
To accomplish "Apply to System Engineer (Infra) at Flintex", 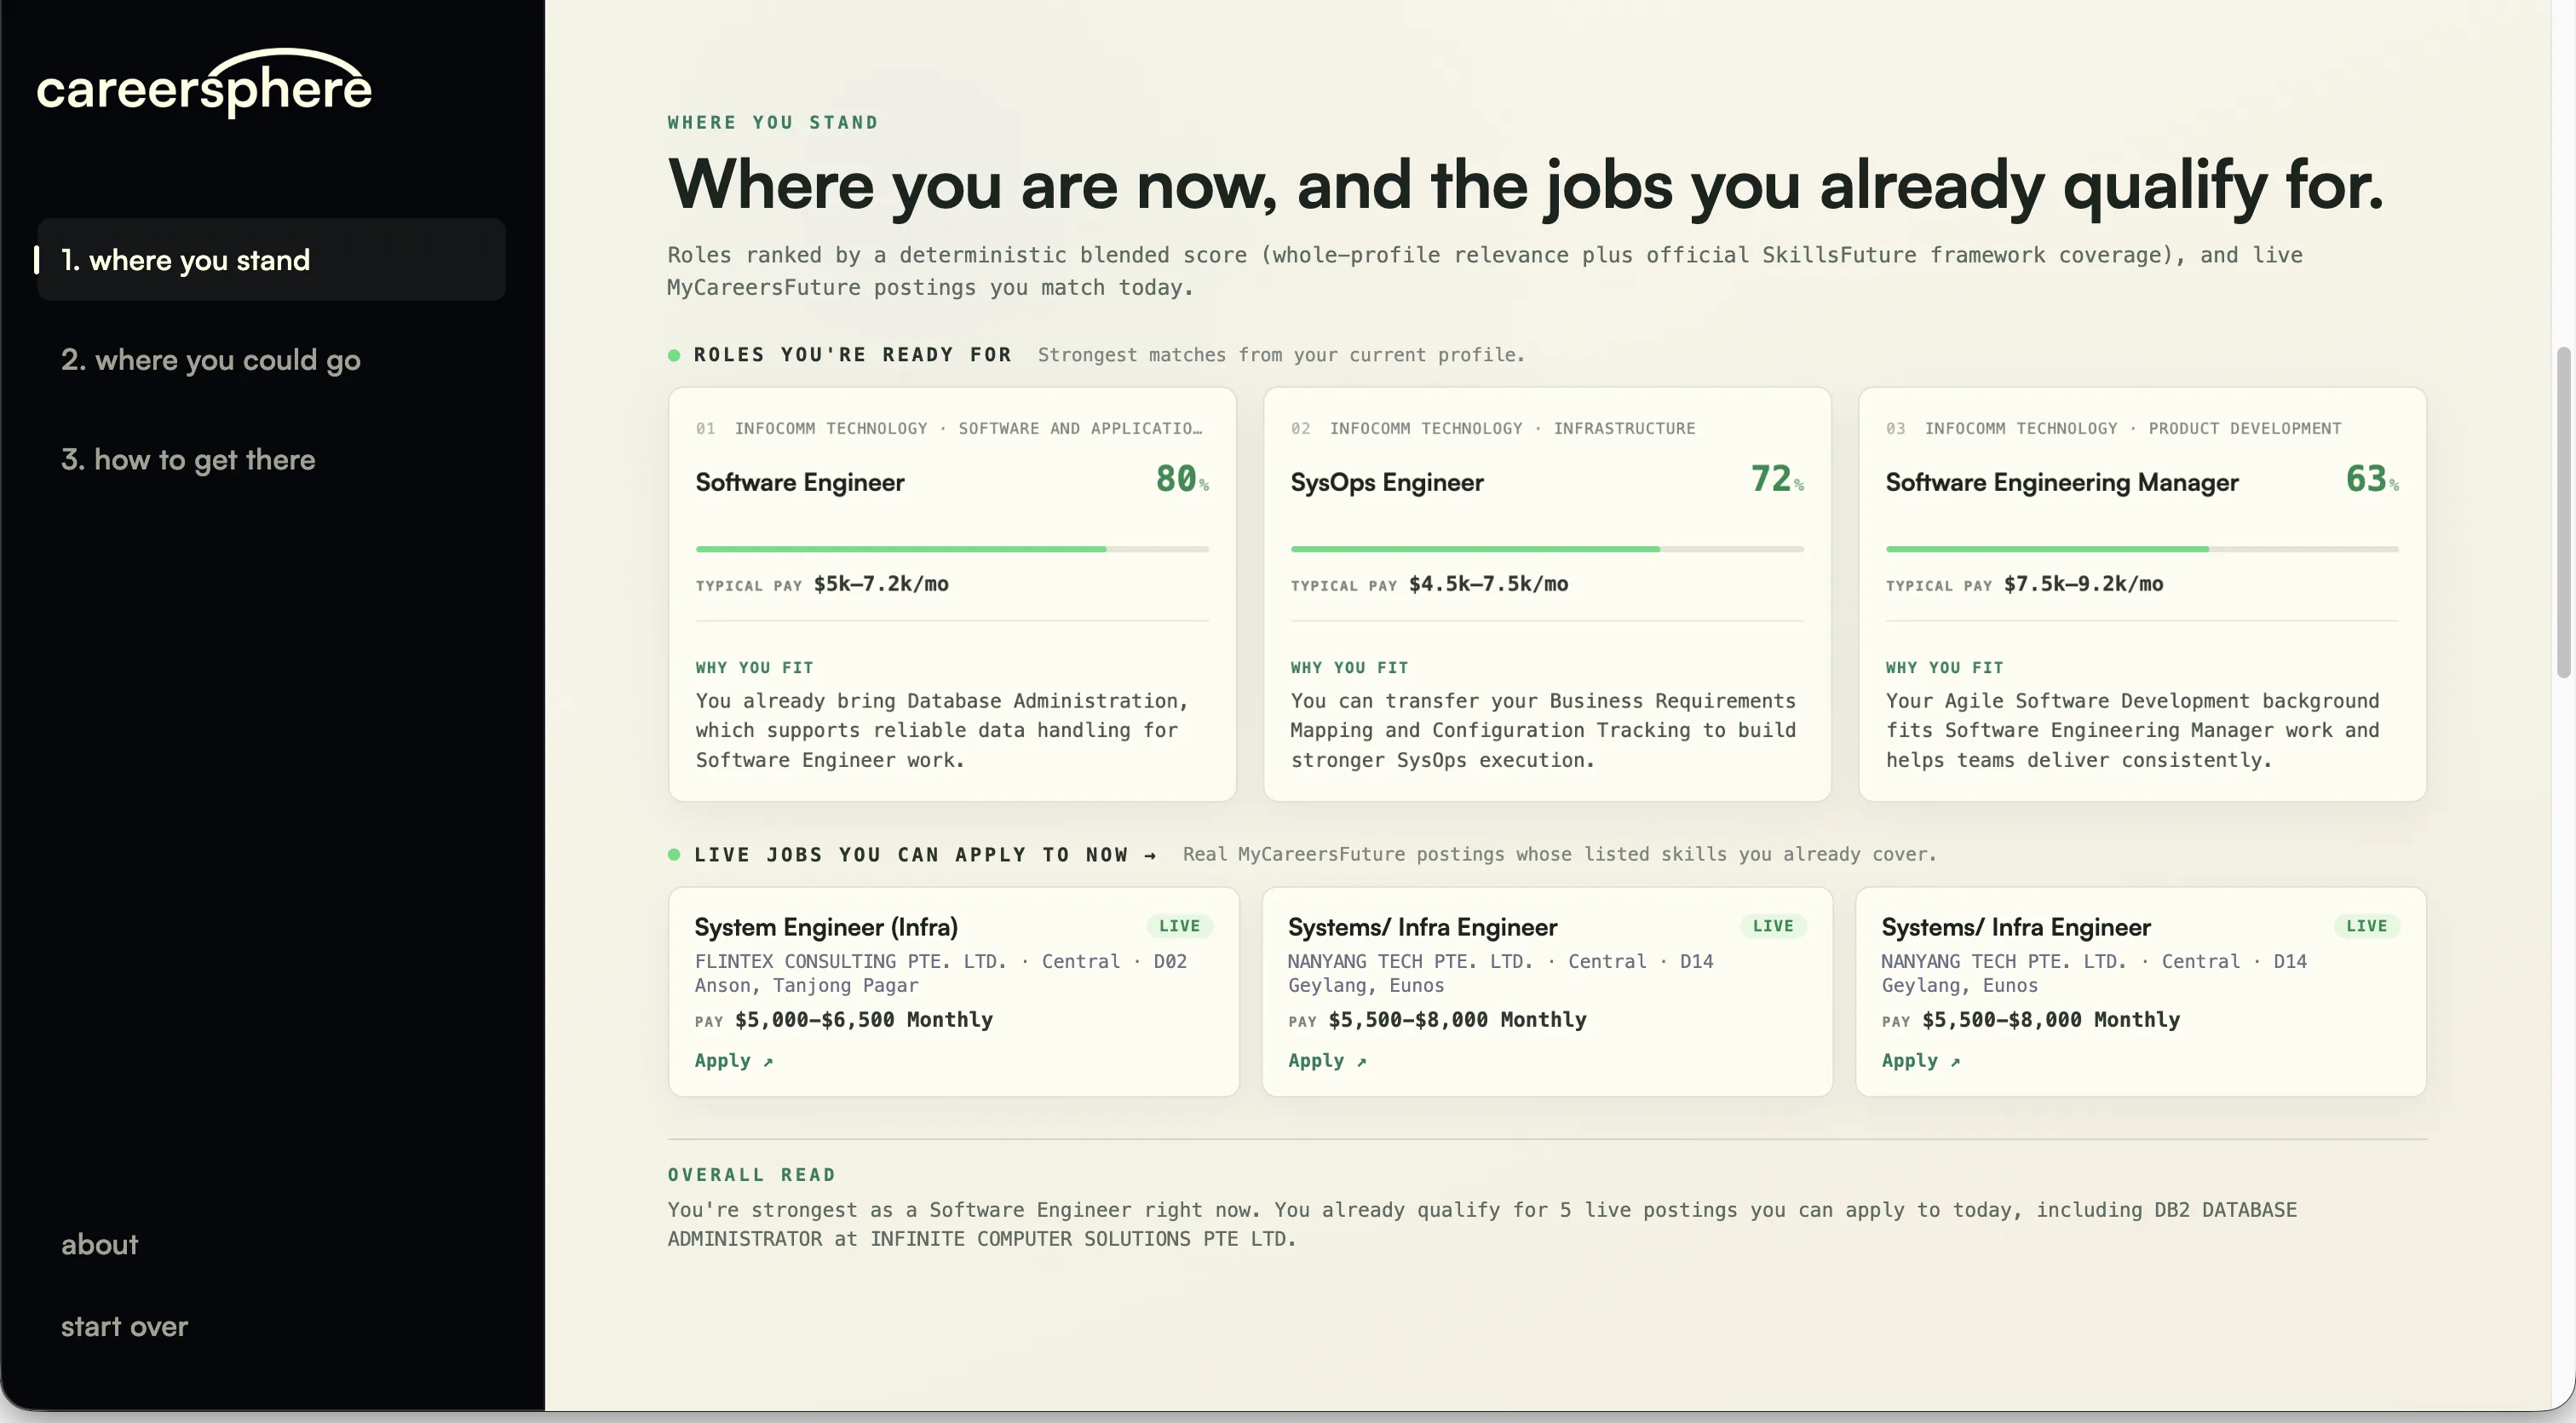I will point(733,1061).
